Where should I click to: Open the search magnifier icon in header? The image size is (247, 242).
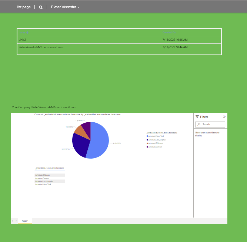(x=41, y=7)
